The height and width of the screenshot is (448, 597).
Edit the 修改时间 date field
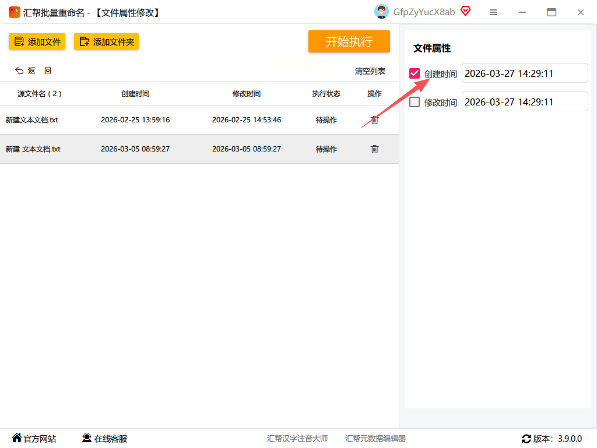click(525, 101)
